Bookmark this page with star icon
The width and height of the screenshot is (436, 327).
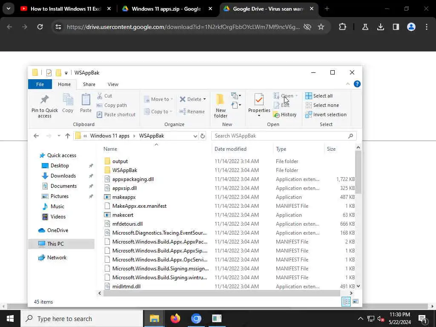click(321, 27)
